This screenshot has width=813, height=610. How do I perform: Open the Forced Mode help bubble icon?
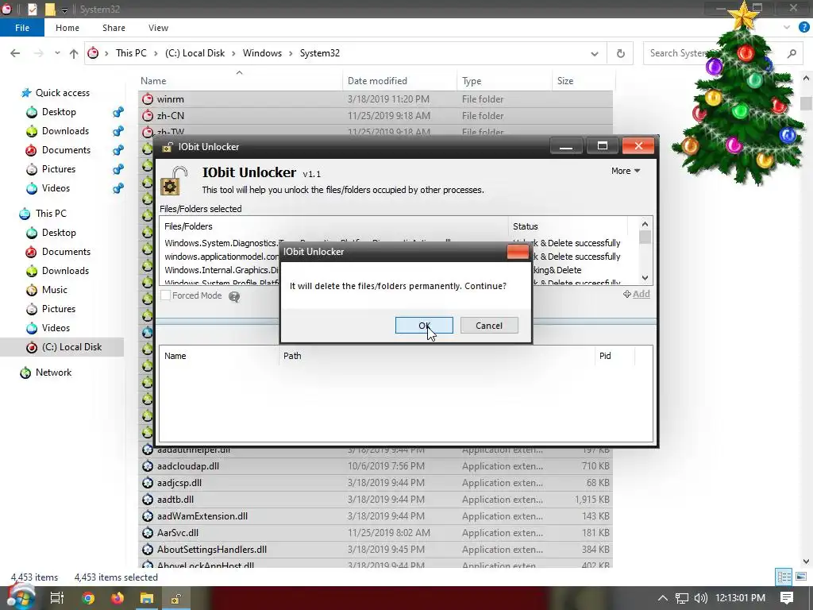[x=234, y=297]
